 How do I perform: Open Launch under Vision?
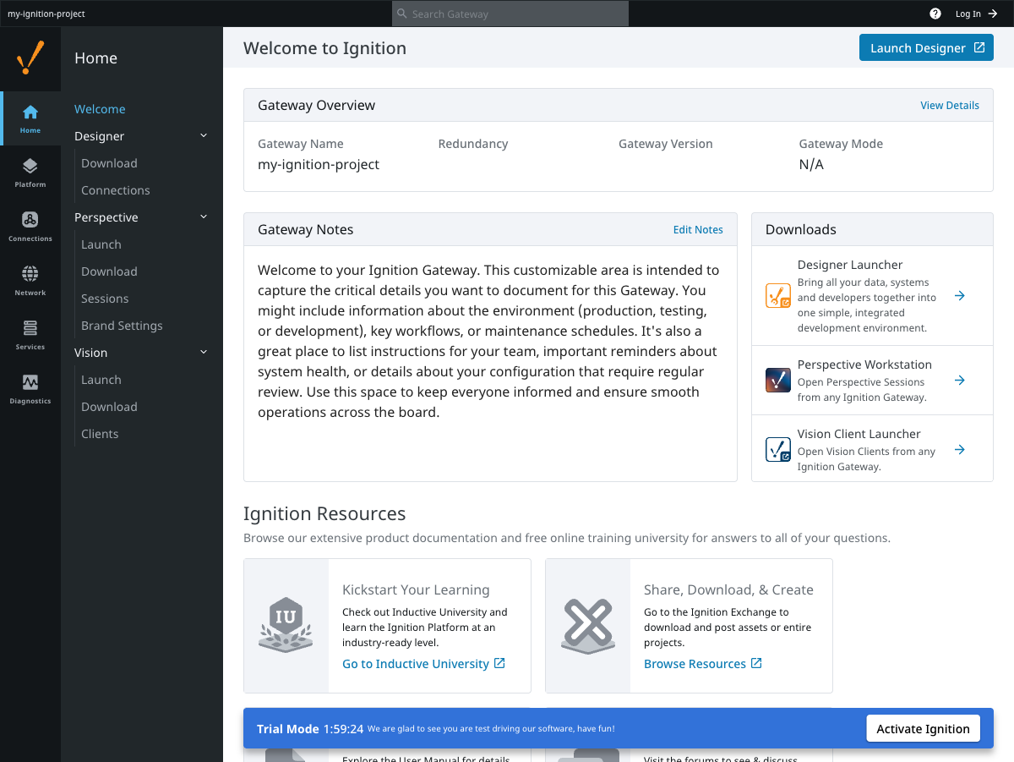click(x=101, y=380)
